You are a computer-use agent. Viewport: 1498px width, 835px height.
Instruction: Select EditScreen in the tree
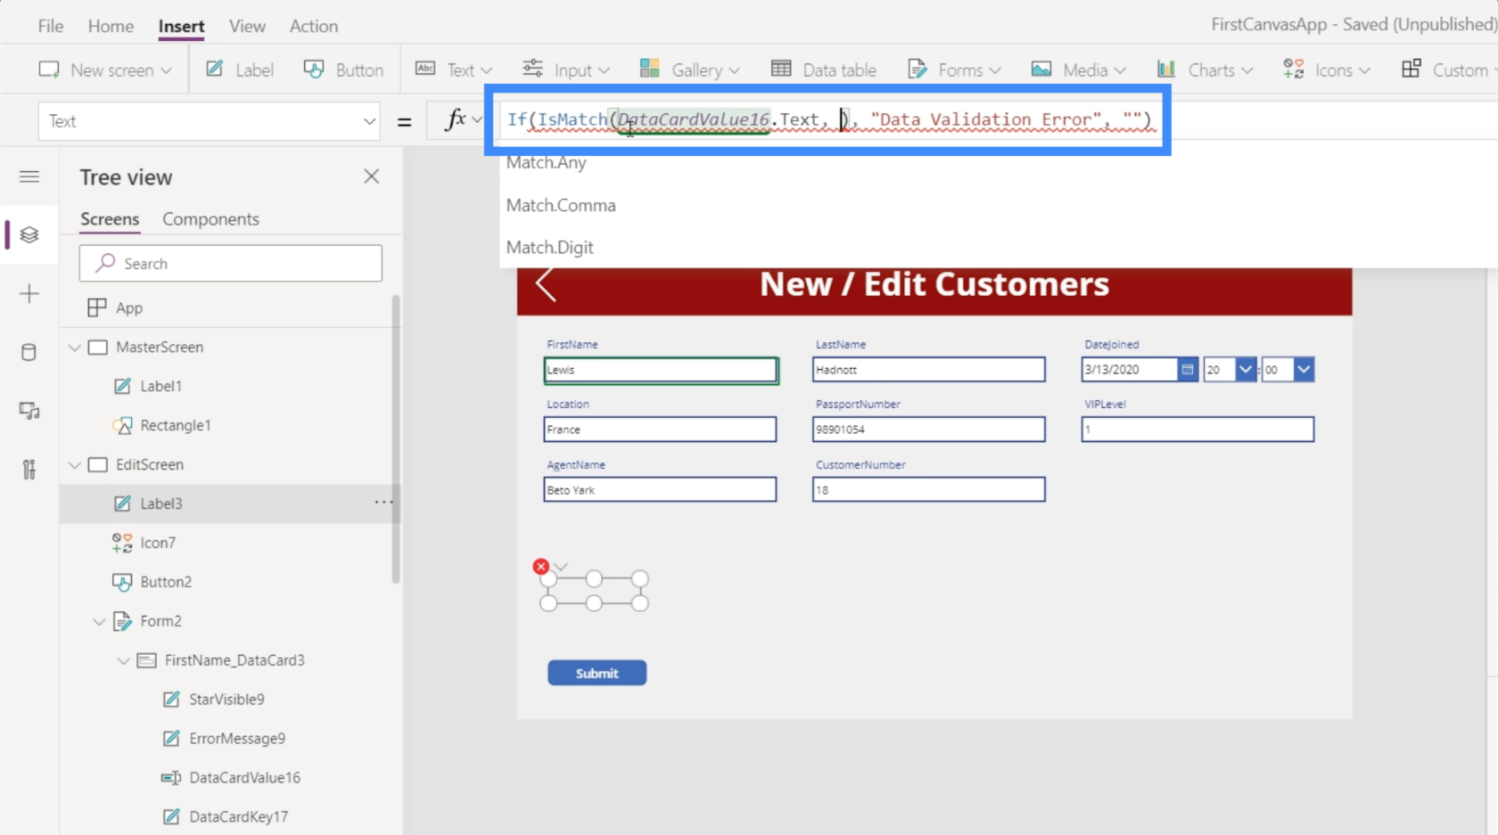coord(150,464)
